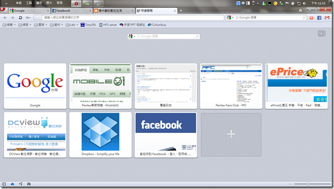Image resolution: width=334 pixels, height=189 pixels.
Task: Open the Opera main menu button
Action: pyautogui.click(x=3, y=10)
